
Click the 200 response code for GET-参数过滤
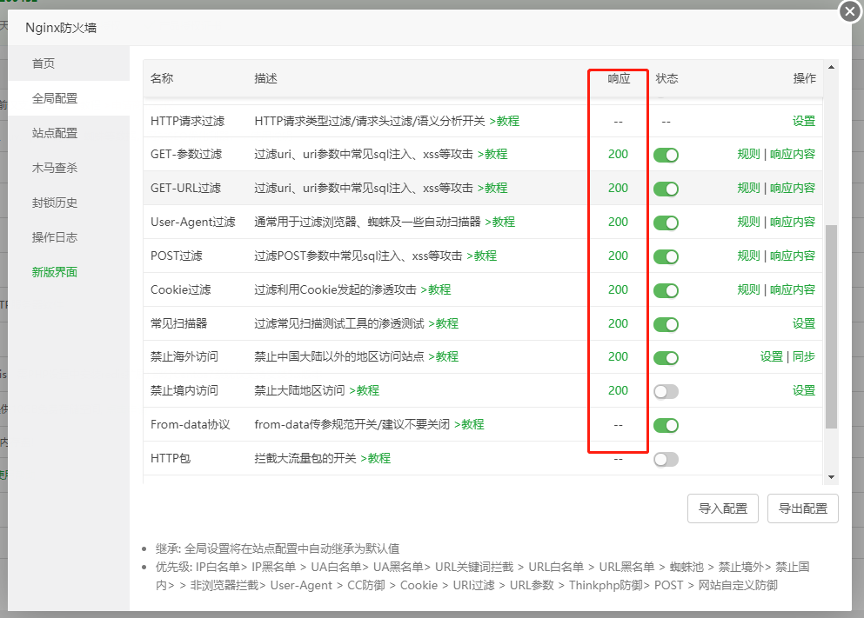(619, 154)
